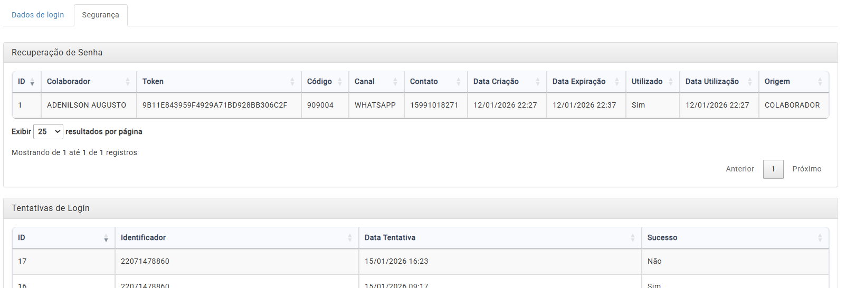Sort by Data Expiração column arrow icon

point(617,82)
